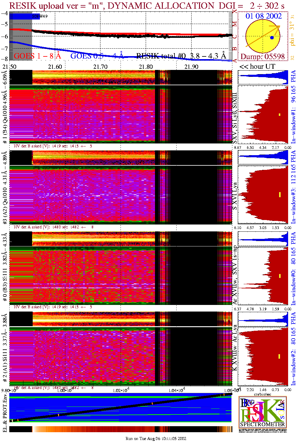Click top blue PHA histogram for window #1
The height and width of the screenshot is (443, 301).
coord(263,77)
